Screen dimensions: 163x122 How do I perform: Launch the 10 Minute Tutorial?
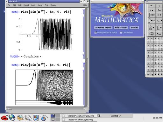(x=103, y=28)
